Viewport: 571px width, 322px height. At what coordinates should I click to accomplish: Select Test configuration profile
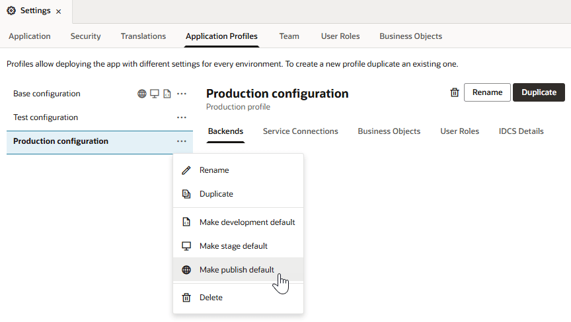click(x=46, y=117)
